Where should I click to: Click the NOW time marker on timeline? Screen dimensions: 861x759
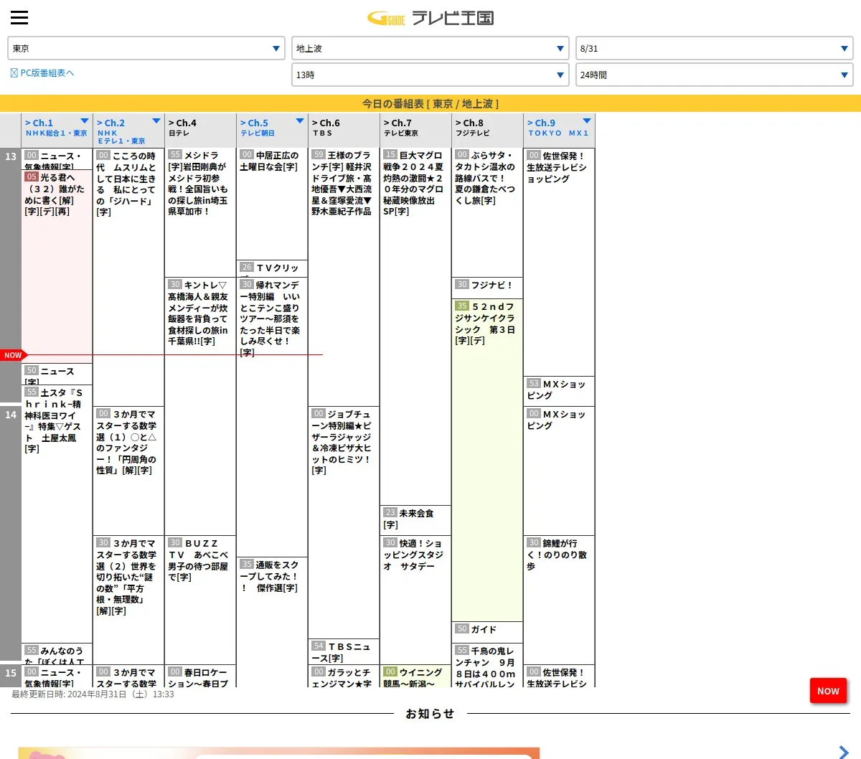[14, 355]
